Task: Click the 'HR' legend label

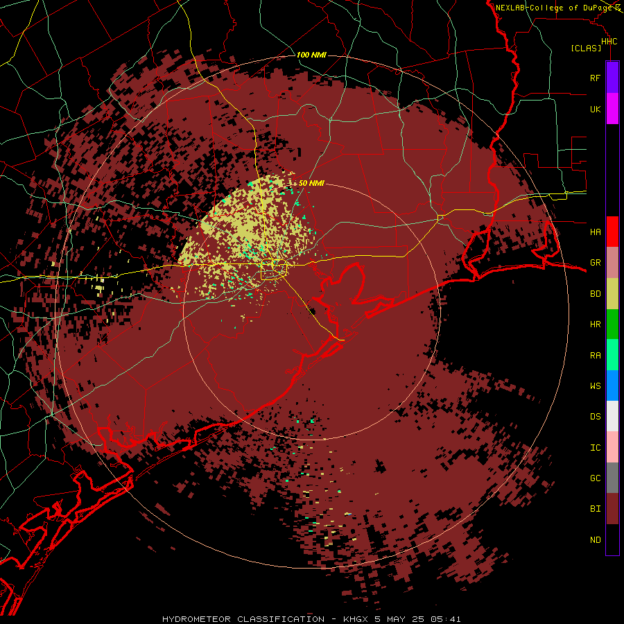Action: 595,324
